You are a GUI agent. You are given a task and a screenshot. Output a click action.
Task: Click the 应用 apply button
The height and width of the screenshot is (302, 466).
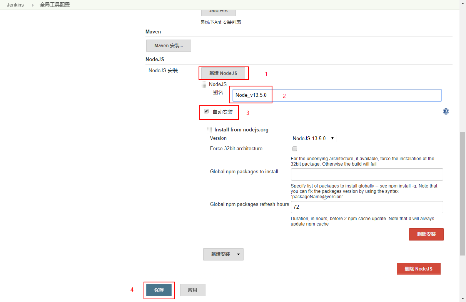[193, 290]
